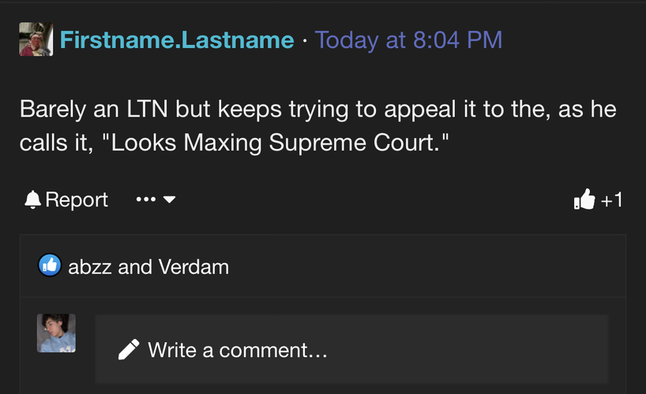The height and width of the screenshot is (394, 646).
Task: Report this post using the Report label
Action: (x=77, y=200)
